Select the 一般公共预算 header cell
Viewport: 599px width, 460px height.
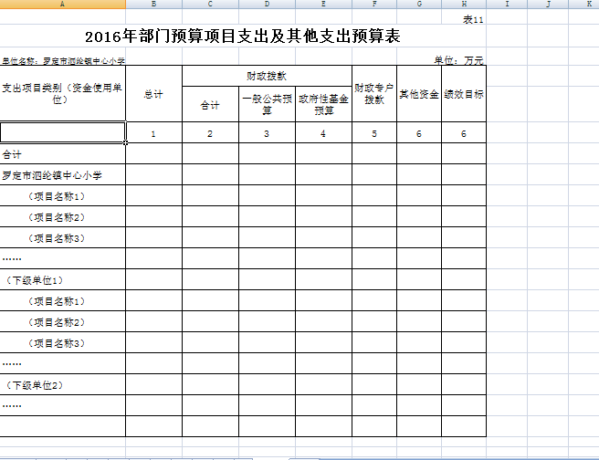[267, 104]
